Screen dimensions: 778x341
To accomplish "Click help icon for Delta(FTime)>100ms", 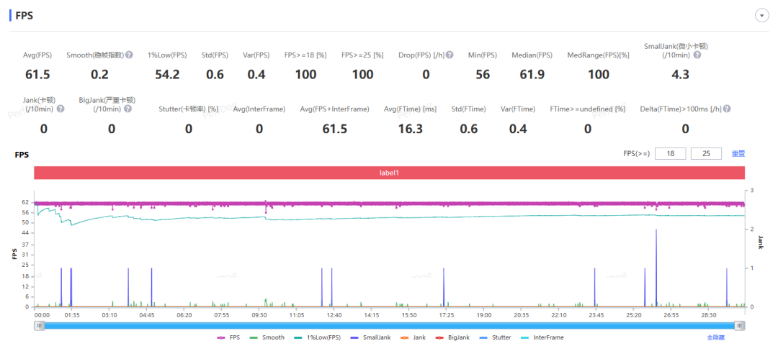I will pyautogui.click(x=727, y=109).
